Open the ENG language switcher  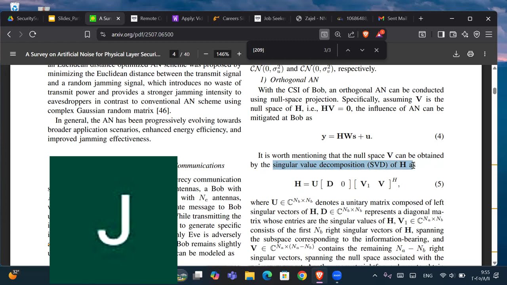click(428, 275)
